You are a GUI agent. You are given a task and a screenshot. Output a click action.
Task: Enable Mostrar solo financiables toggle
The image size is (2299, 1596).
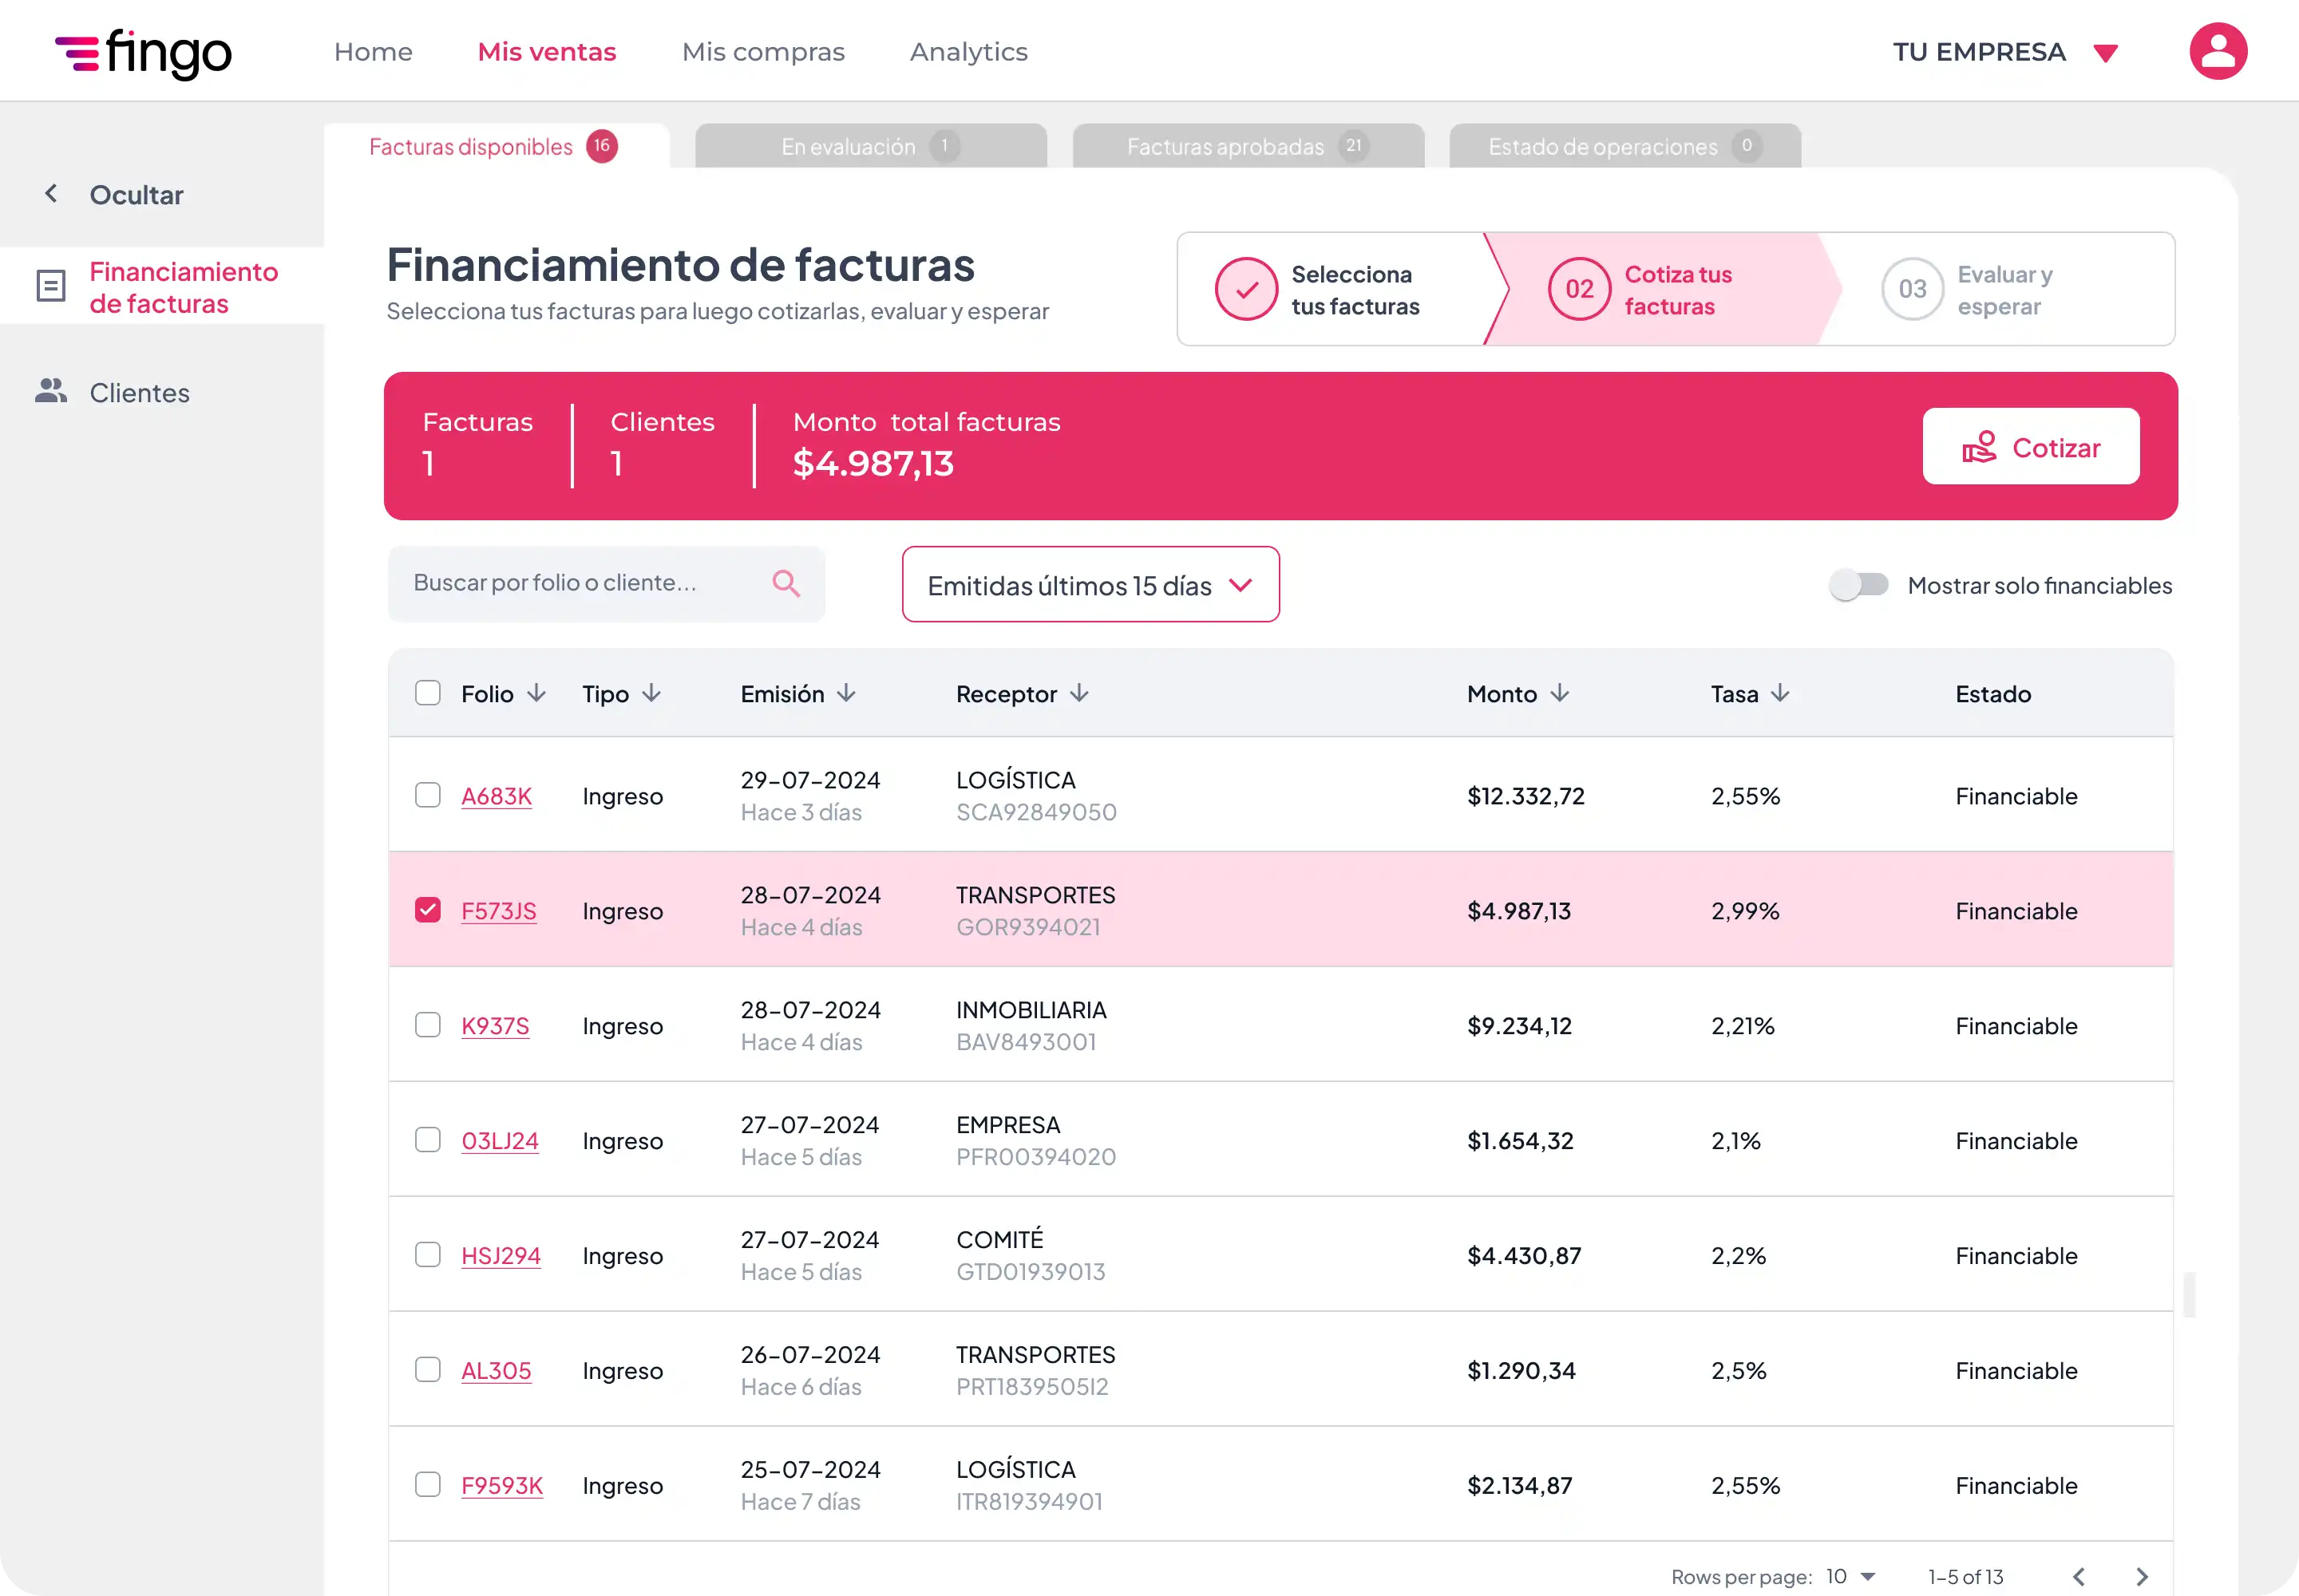(x=1858, y=585)
